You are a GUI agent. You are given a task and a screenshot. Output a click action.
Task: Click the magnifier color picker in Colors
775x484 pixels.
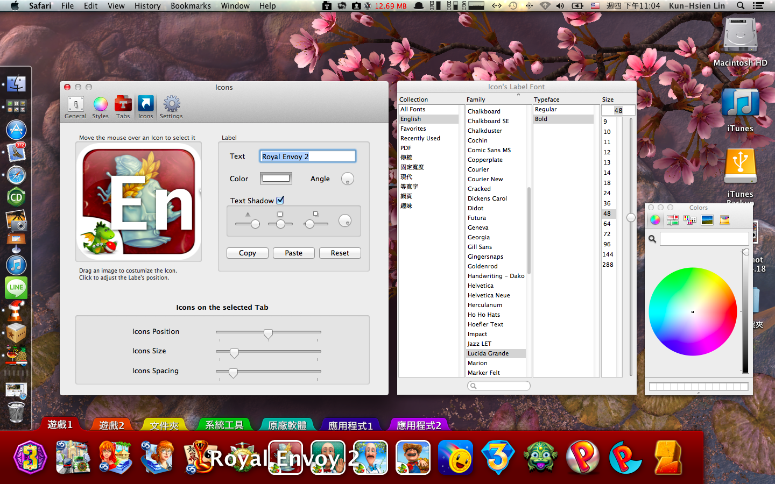click(652, 239)
